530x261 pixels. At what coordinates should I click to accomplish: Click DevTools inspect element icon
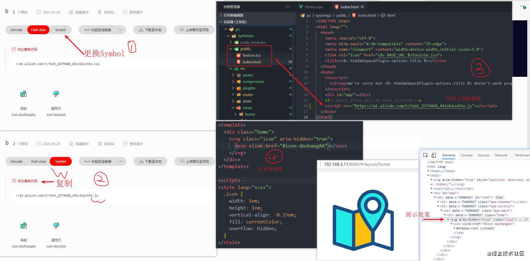tap(425, 155)
